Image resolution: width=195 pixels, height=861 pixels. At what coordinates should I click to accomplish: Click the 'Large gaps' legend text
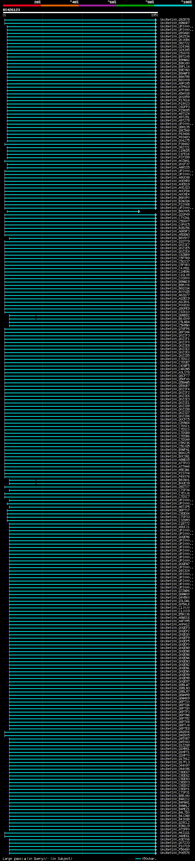13,858
